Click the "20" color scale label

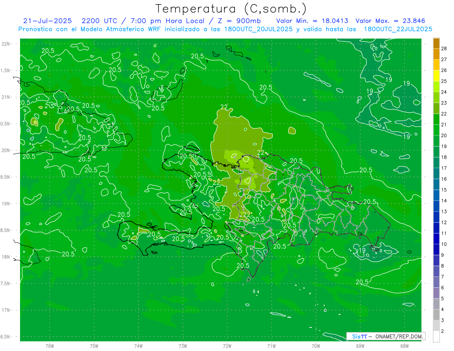click(x=444, y=136)
